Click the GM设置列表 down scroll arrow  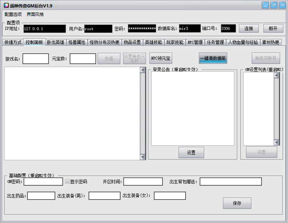coord(276,142)
